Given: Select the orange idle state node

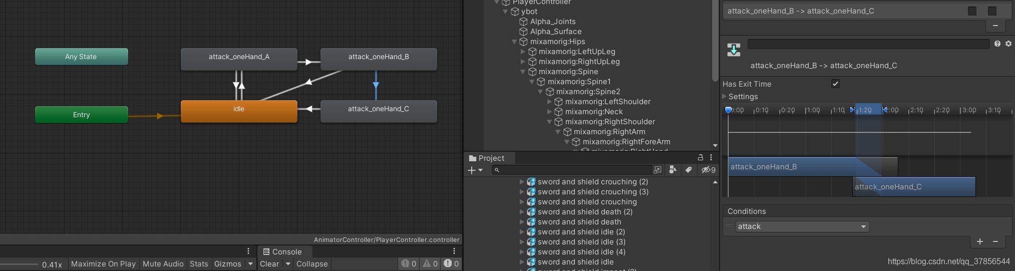Looking at the screenshot, I should 239,111.
